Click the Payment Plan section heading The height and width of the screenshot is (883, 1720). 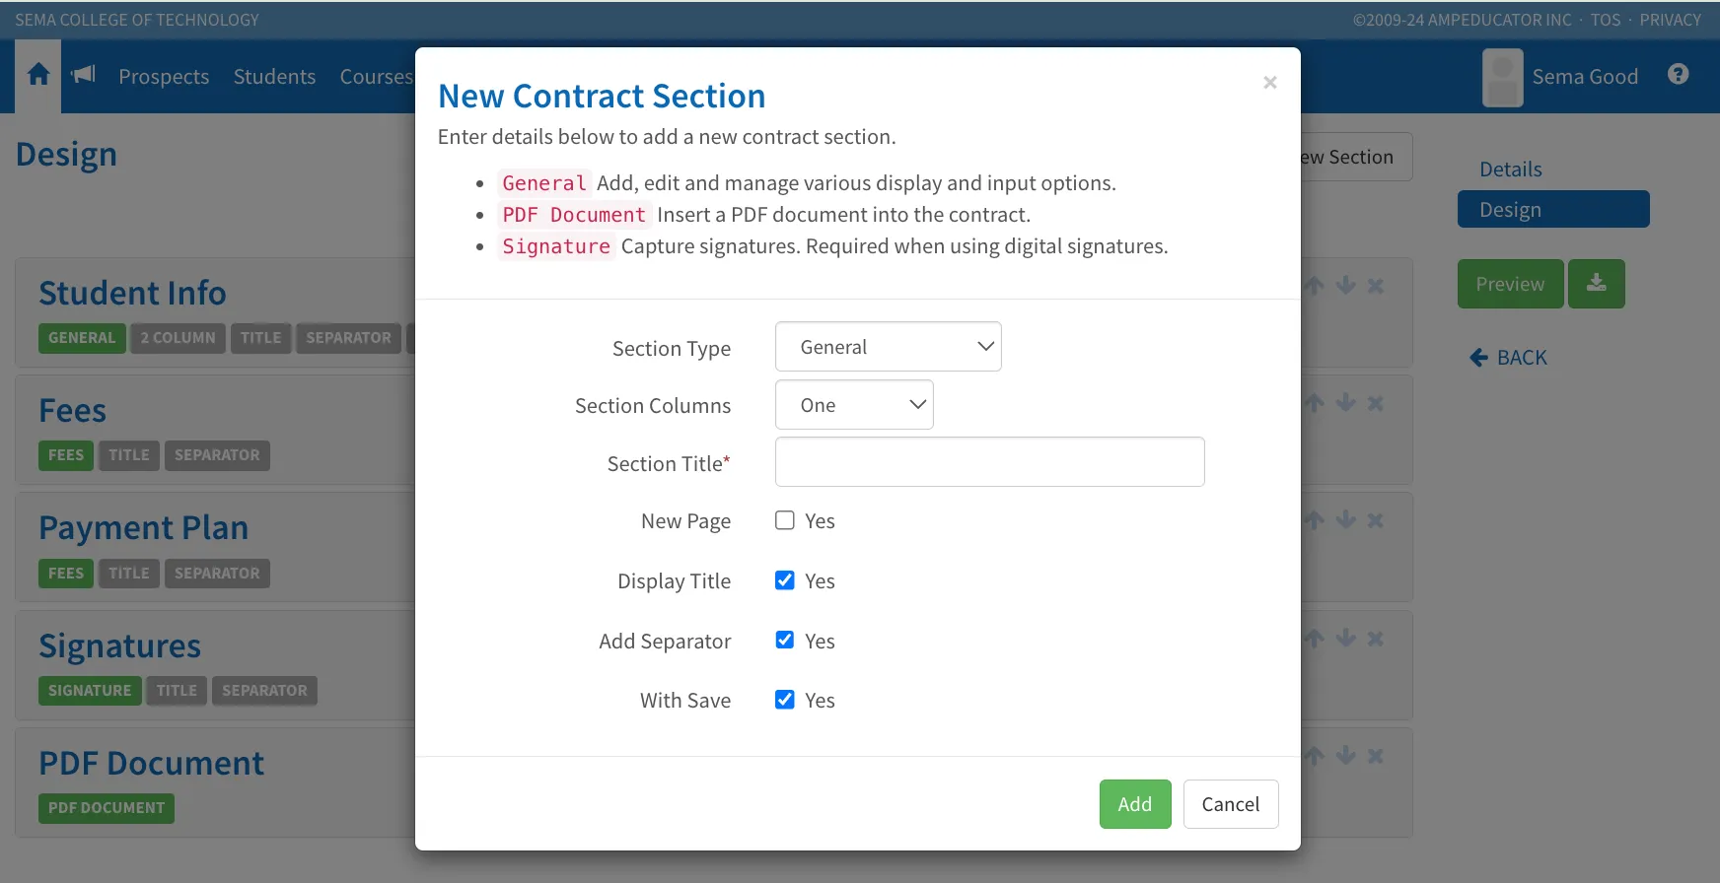(x=144, y=528)
